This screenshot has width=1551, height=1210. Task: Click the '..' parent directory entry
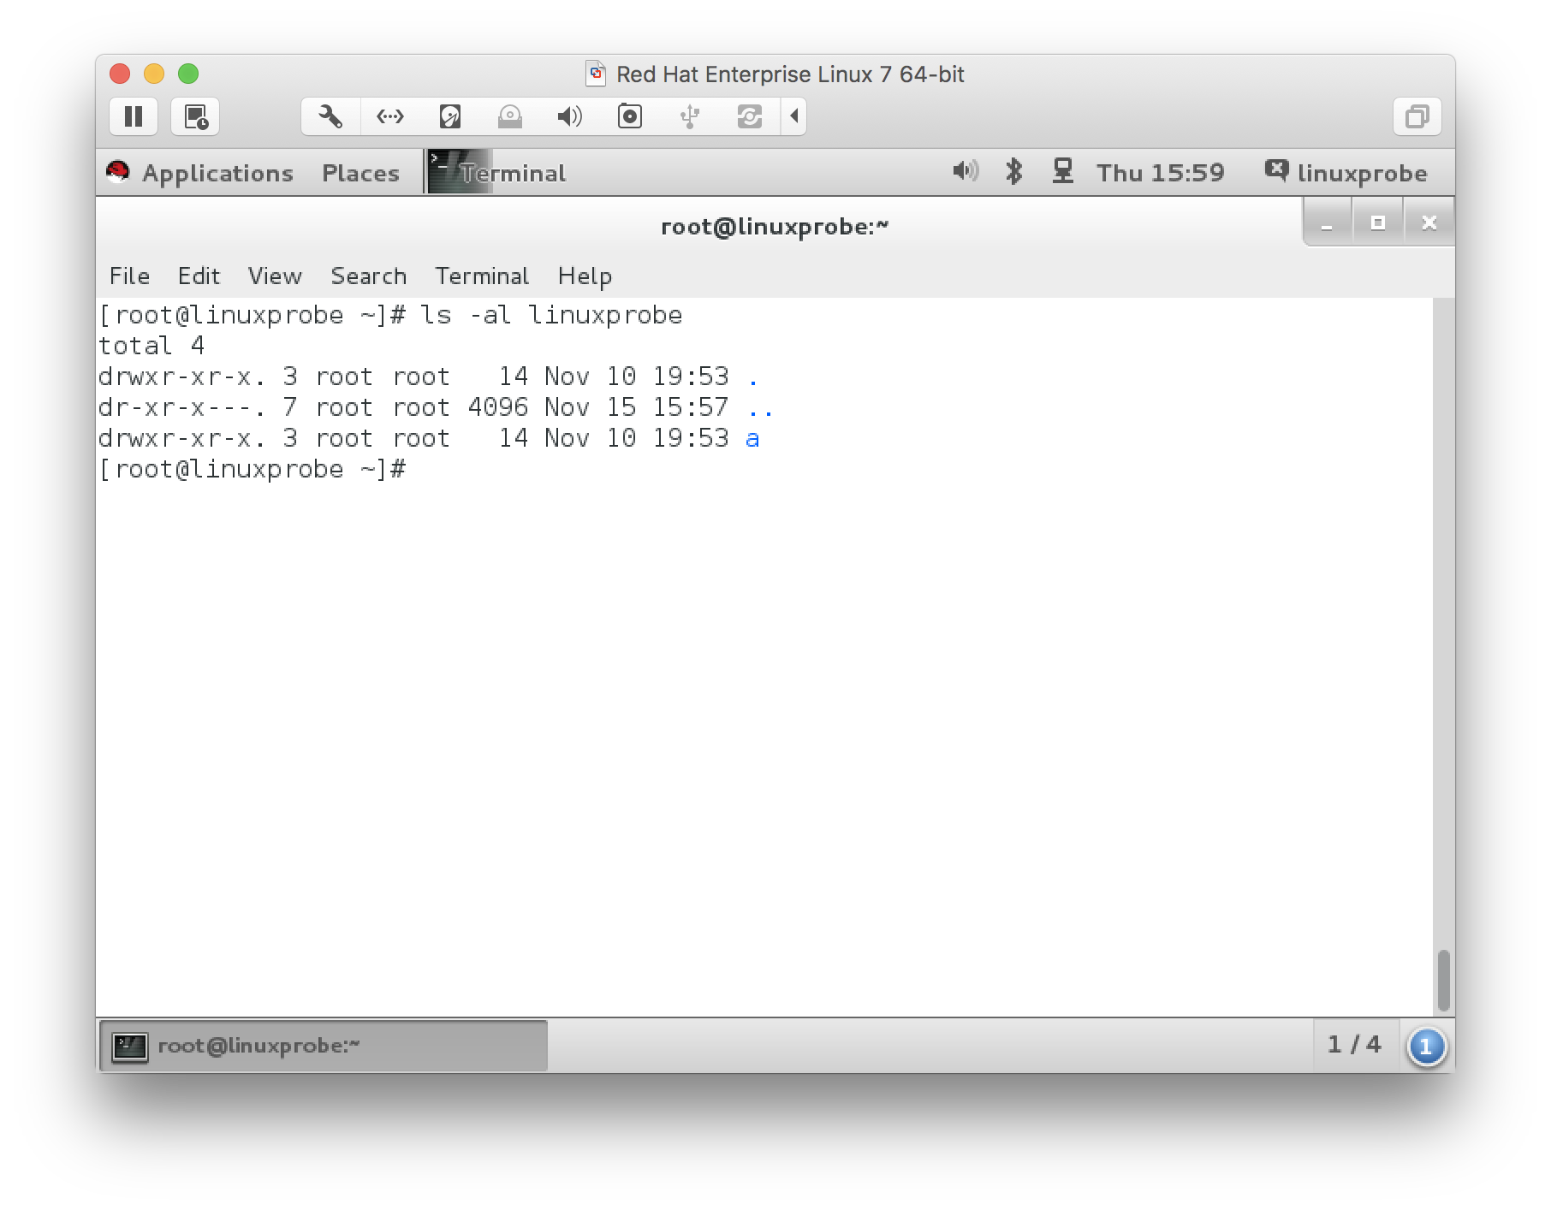point(760,413)
